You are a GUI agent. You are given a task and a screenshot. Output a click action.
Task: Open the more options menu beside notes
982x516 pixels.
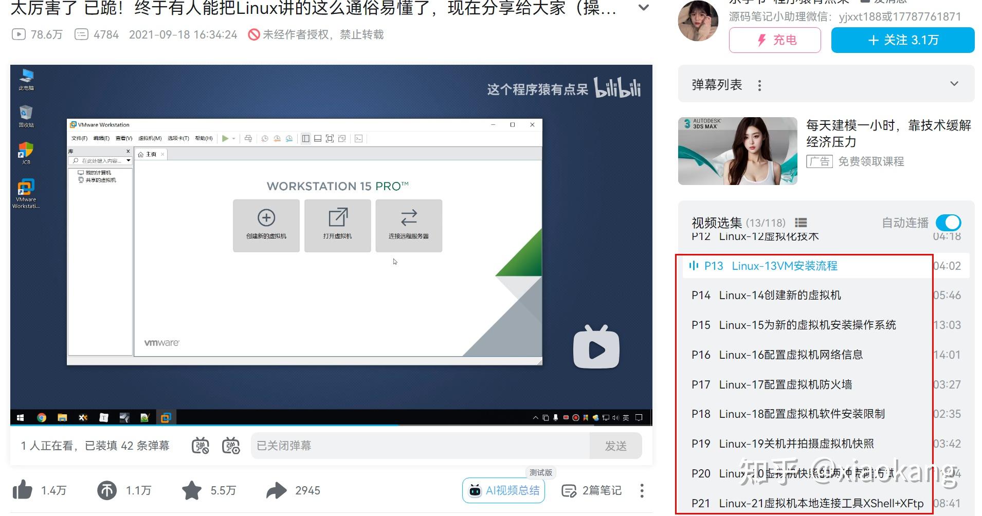click(x=642, y=490)
